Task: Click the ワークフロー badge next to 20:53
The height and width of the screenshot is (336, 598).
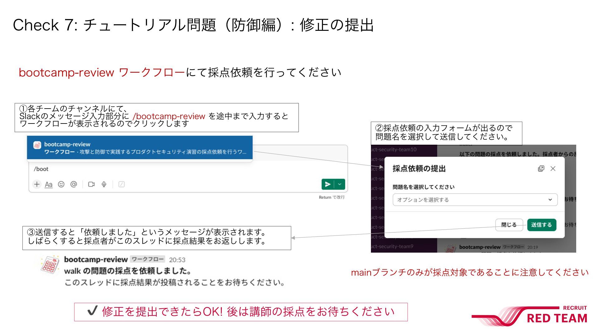Action: click(x=148, y=259)
